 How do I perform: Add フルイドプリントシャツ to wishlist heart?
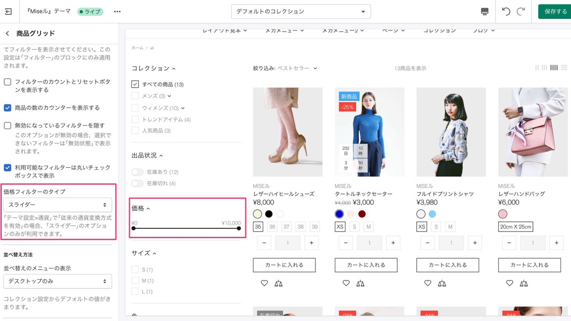pyautogui.click(x=428, y=283)
